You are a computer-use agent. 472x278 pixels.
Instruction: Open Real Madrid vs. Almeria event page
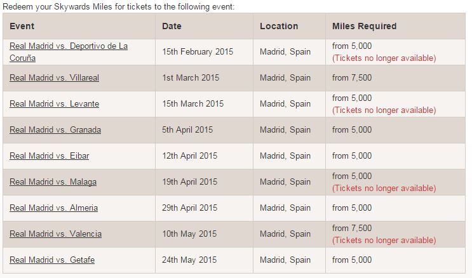click(54, 208)
